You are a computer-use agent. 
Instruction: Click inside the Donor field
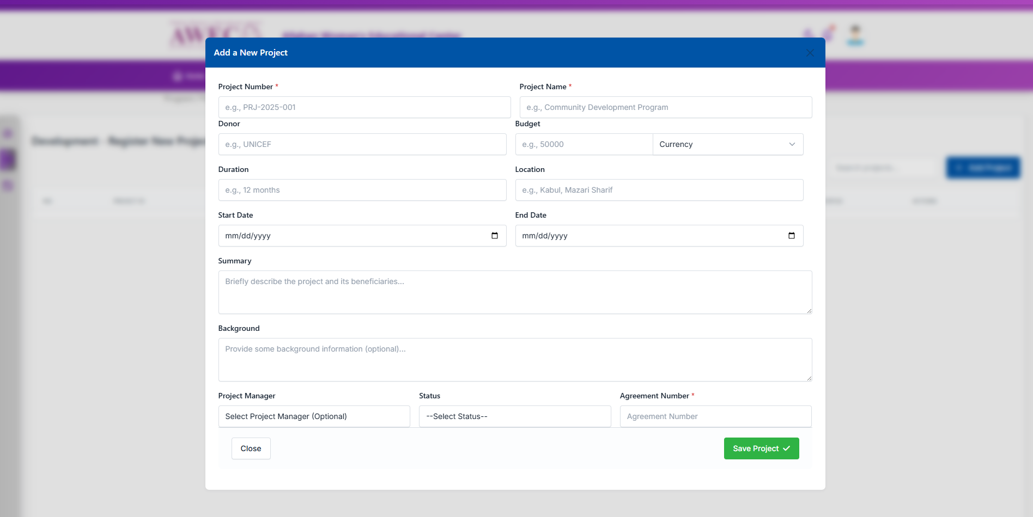click(x=362, y=144)
